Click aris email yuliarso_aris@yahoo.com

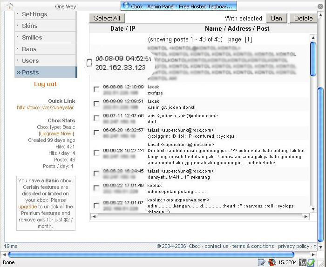(x=187, y=116)
